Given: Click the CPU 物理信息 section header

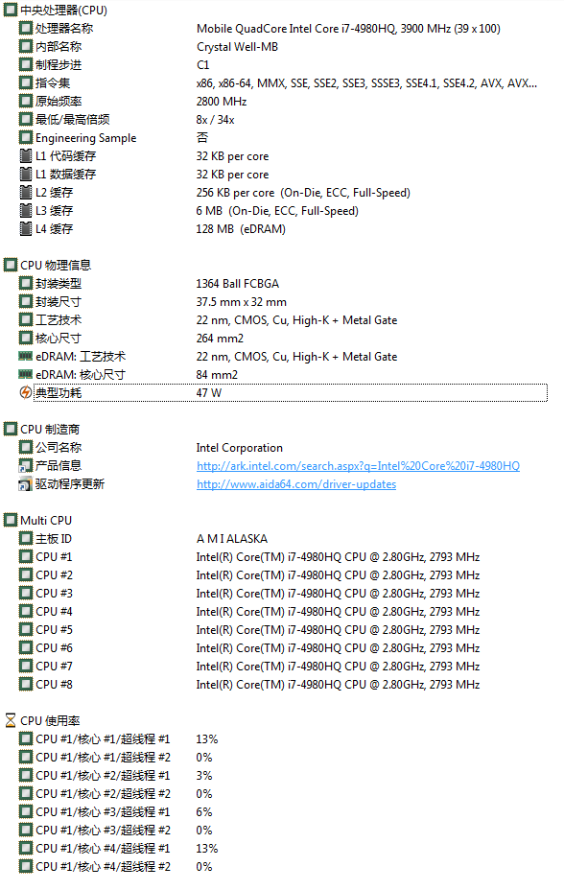Looking at the screenshot, I should point(48,265).
